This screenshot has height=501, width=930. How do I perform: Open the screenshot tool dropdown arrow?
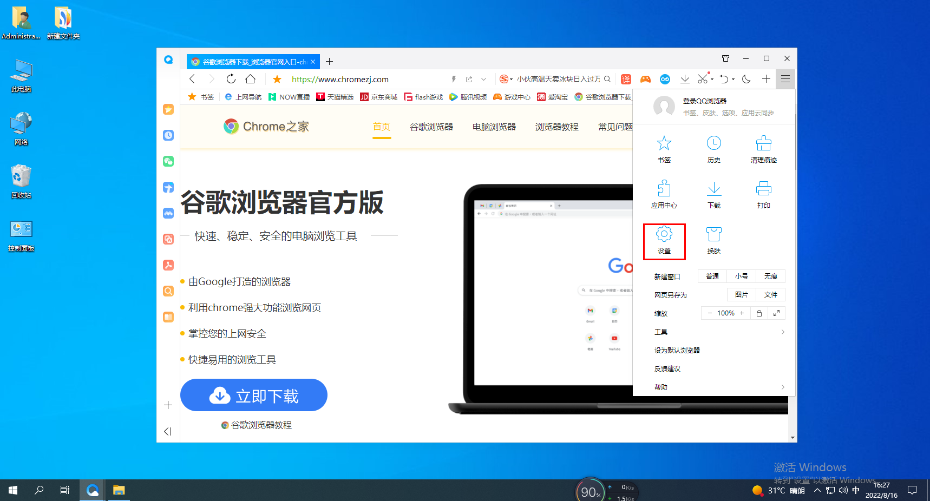(x=712, y=79)
